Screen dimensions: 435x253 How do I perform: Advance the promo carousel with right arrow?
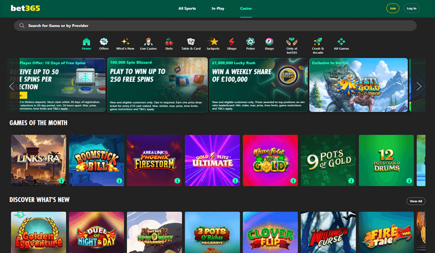(x=419, y=86)
